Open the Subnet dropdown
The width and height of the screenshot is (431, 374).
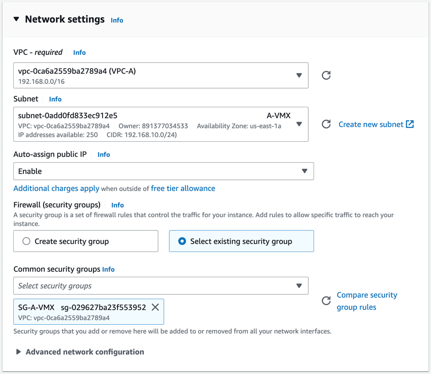click(x=300, y=124)
